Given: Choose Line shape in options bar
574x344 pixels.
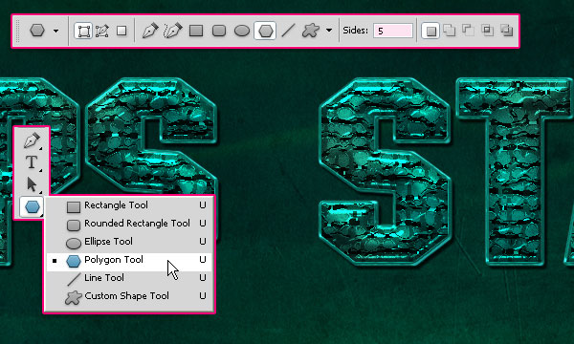Looking at the screenshot, I should [x=289, y=31].
